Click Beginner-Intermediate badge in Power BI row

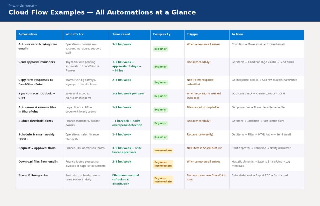[163, 180]
